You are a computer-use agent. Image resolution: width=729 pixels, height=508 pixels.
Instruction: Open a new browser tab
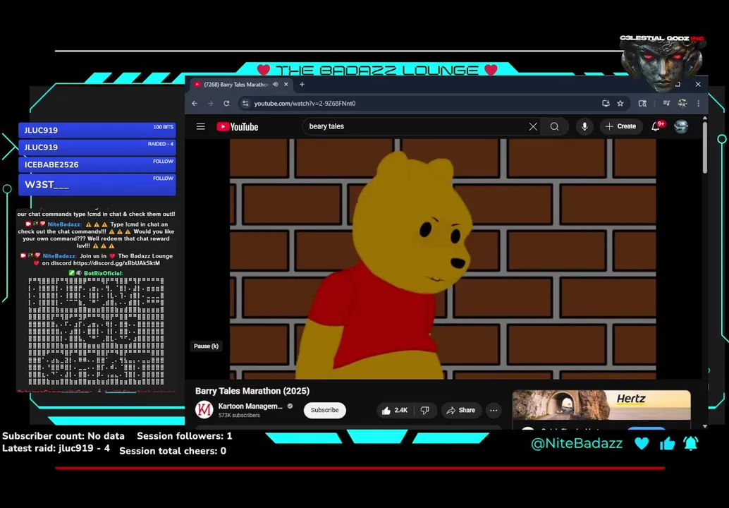coord(302,84)
